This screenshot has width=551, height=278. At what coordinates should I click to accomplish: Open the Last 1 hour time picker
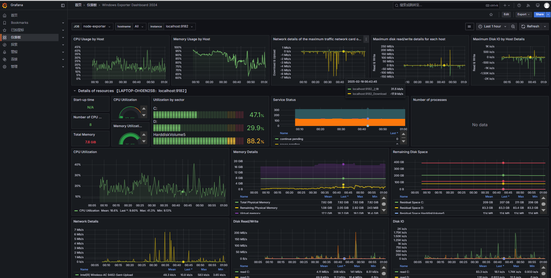point(492,27)
